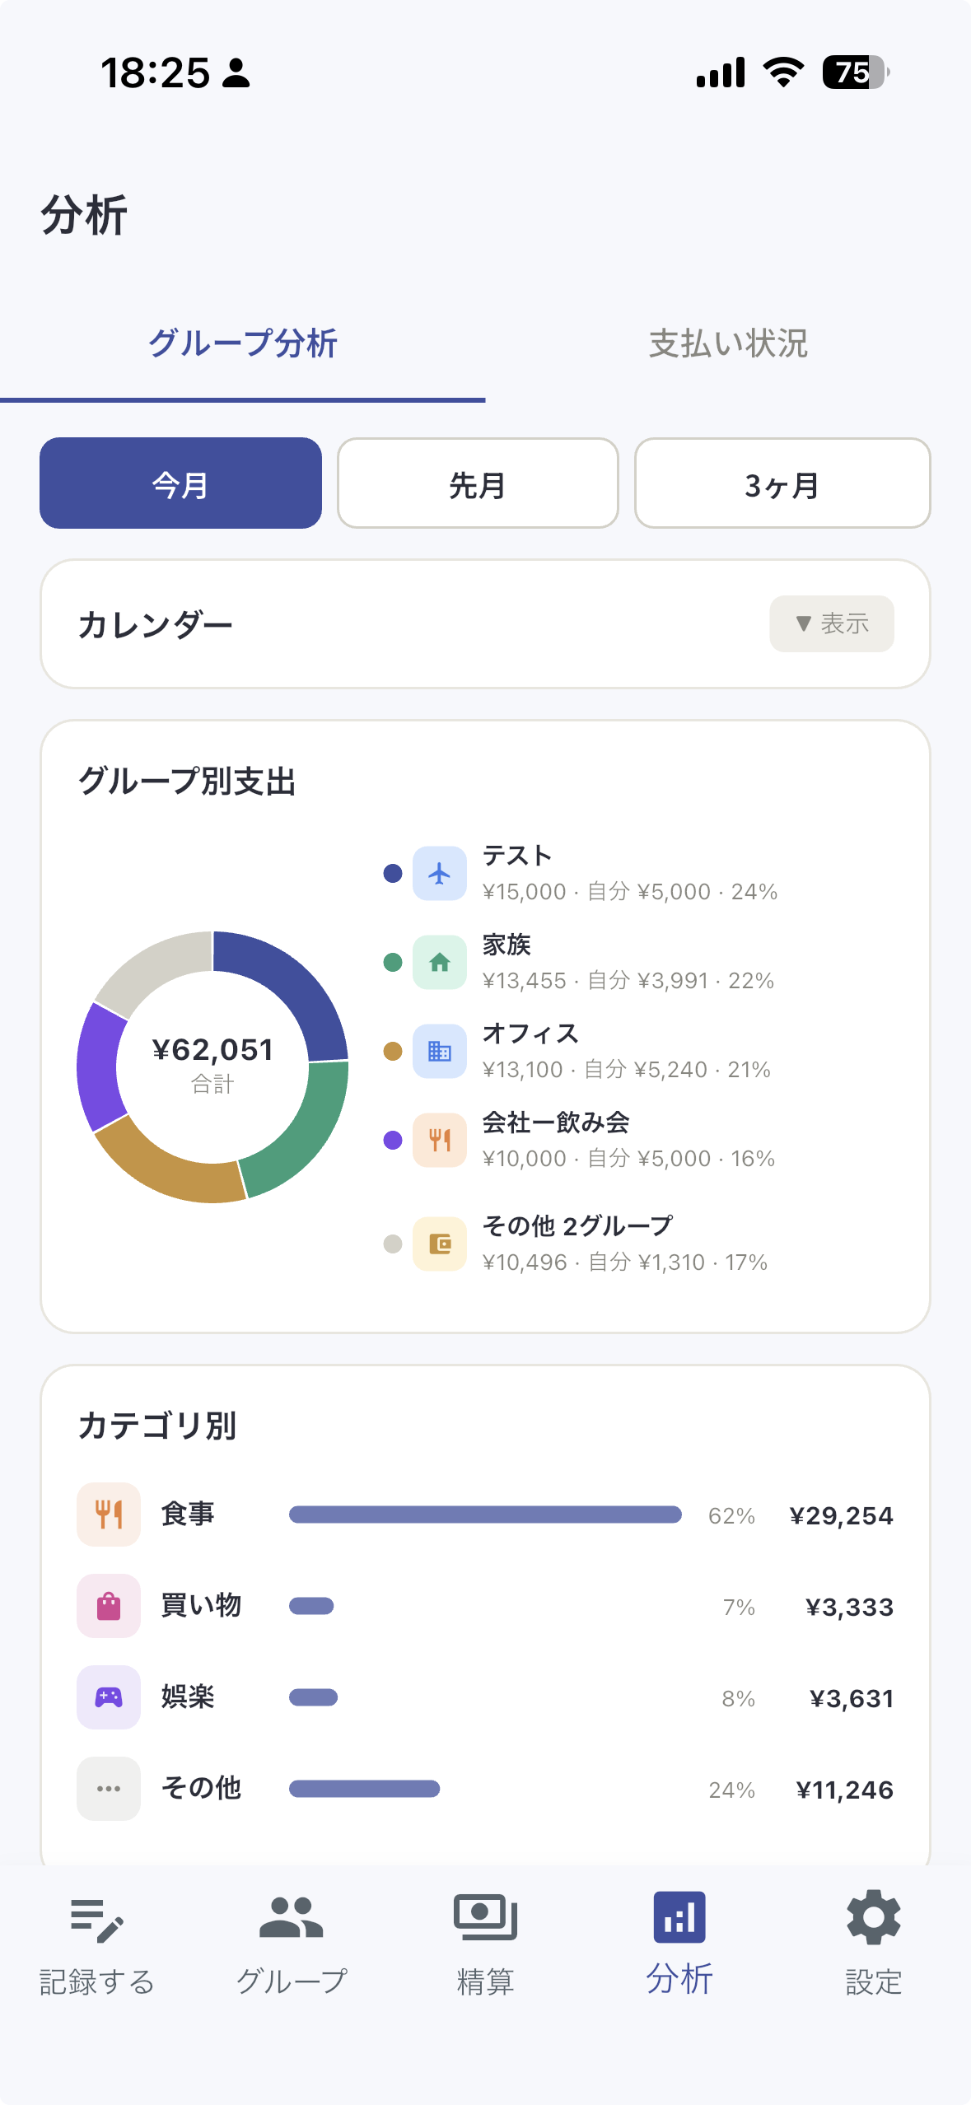The width and height of the screenshot is (971, 2105).
Task: Switch to the 支払い状況 tab
Action: pyautogui.click(x=728, y=343)
